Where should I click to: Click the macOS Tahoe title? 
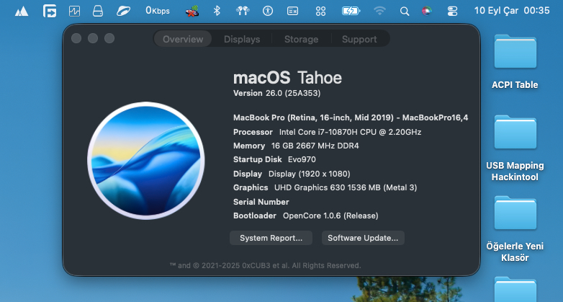tap(287, 78)
